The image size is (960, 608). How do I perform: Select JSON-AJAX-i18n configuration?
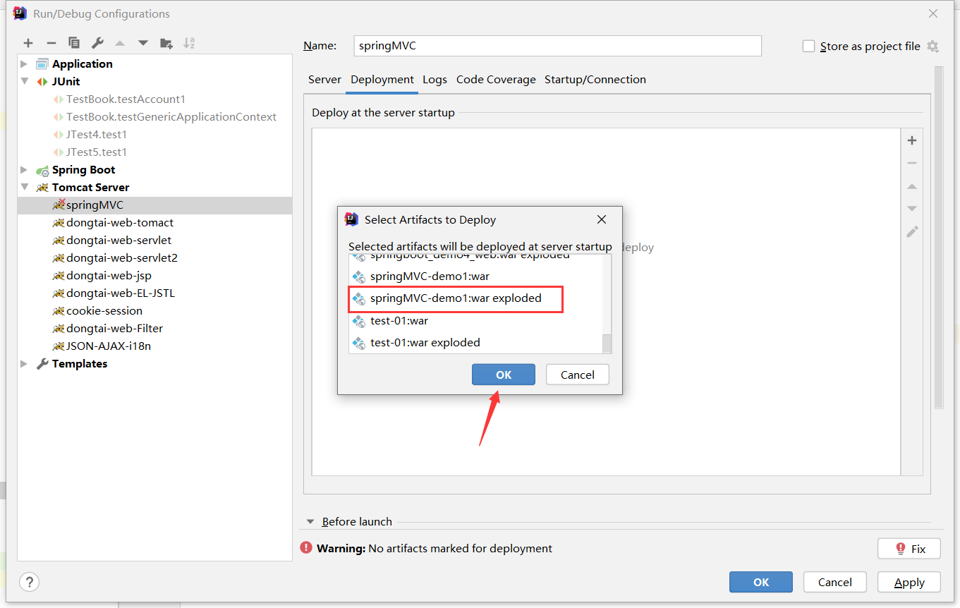click(154, 346)
